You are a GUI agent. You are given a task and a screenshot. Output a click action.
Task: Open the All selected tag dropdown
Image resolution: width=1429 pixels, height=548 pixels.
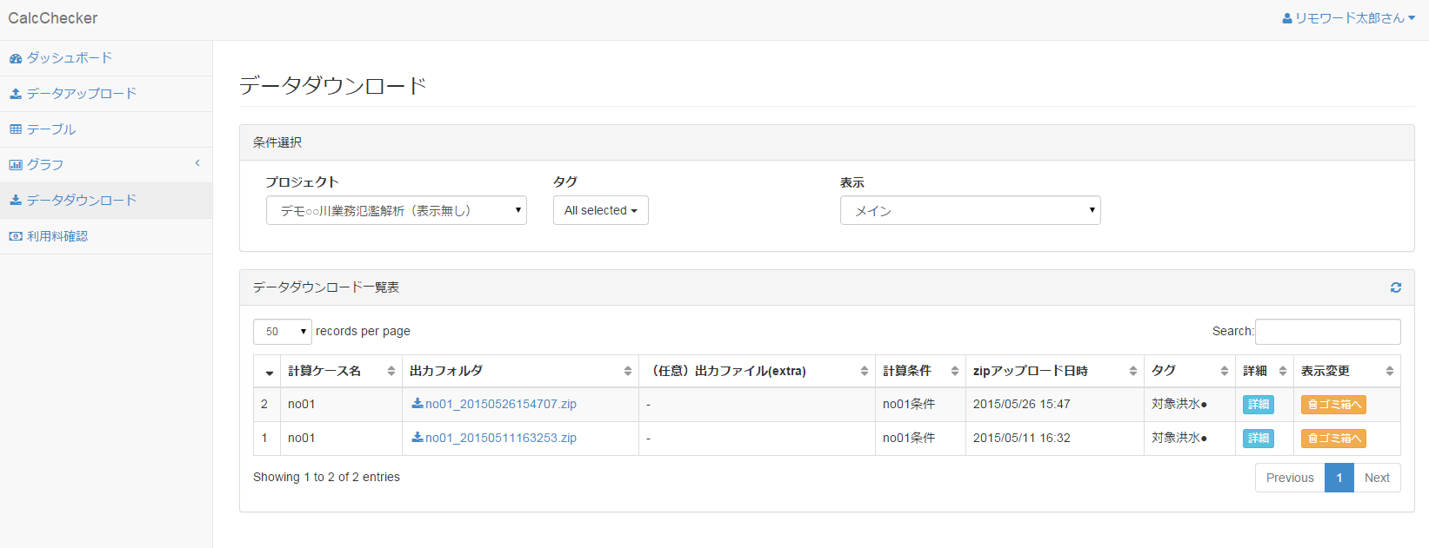pos(600,210)
